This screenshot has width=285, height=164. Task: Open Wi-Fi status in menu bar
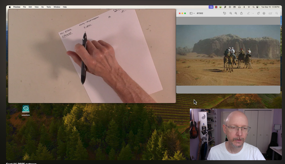click(249, 7)
